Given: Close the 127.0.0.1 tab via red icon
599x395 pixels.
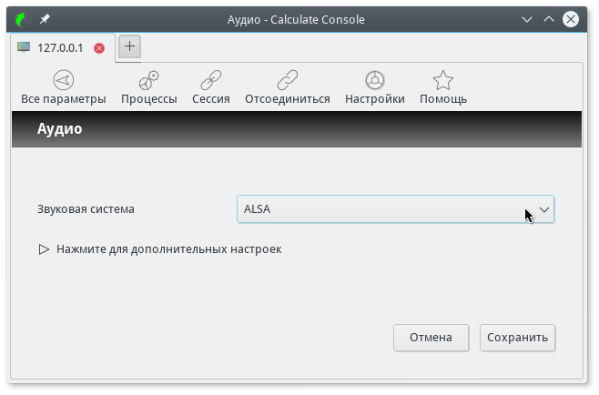Looking at the screenshot, I should click(99, 48).
